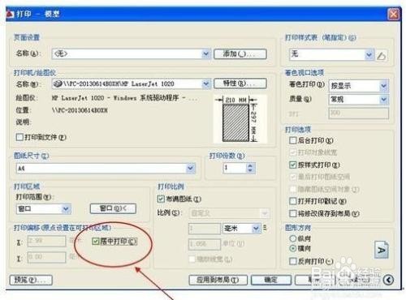Click the 打印份数 number input field

(235, 168)
